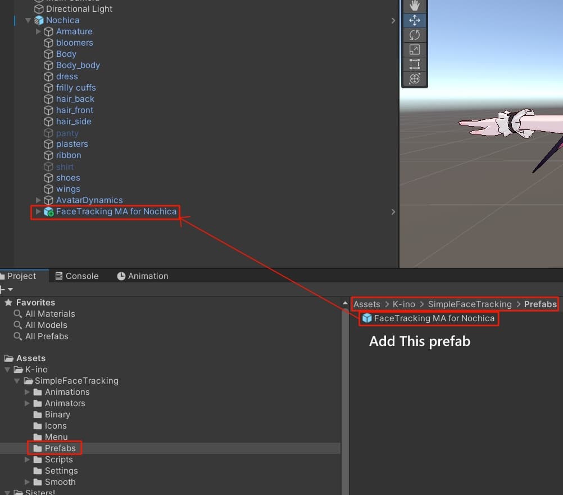The width and height of the screenshot is (563, 495).
Task: Click the prefab icon in Prefabs folder view
Action: [x=366, y=318]
